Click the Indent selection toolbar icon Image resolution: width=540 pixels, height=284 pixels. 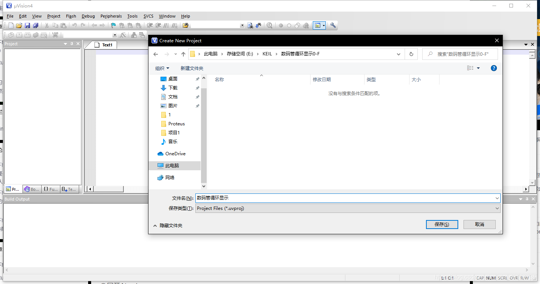[x=150, y=25]
